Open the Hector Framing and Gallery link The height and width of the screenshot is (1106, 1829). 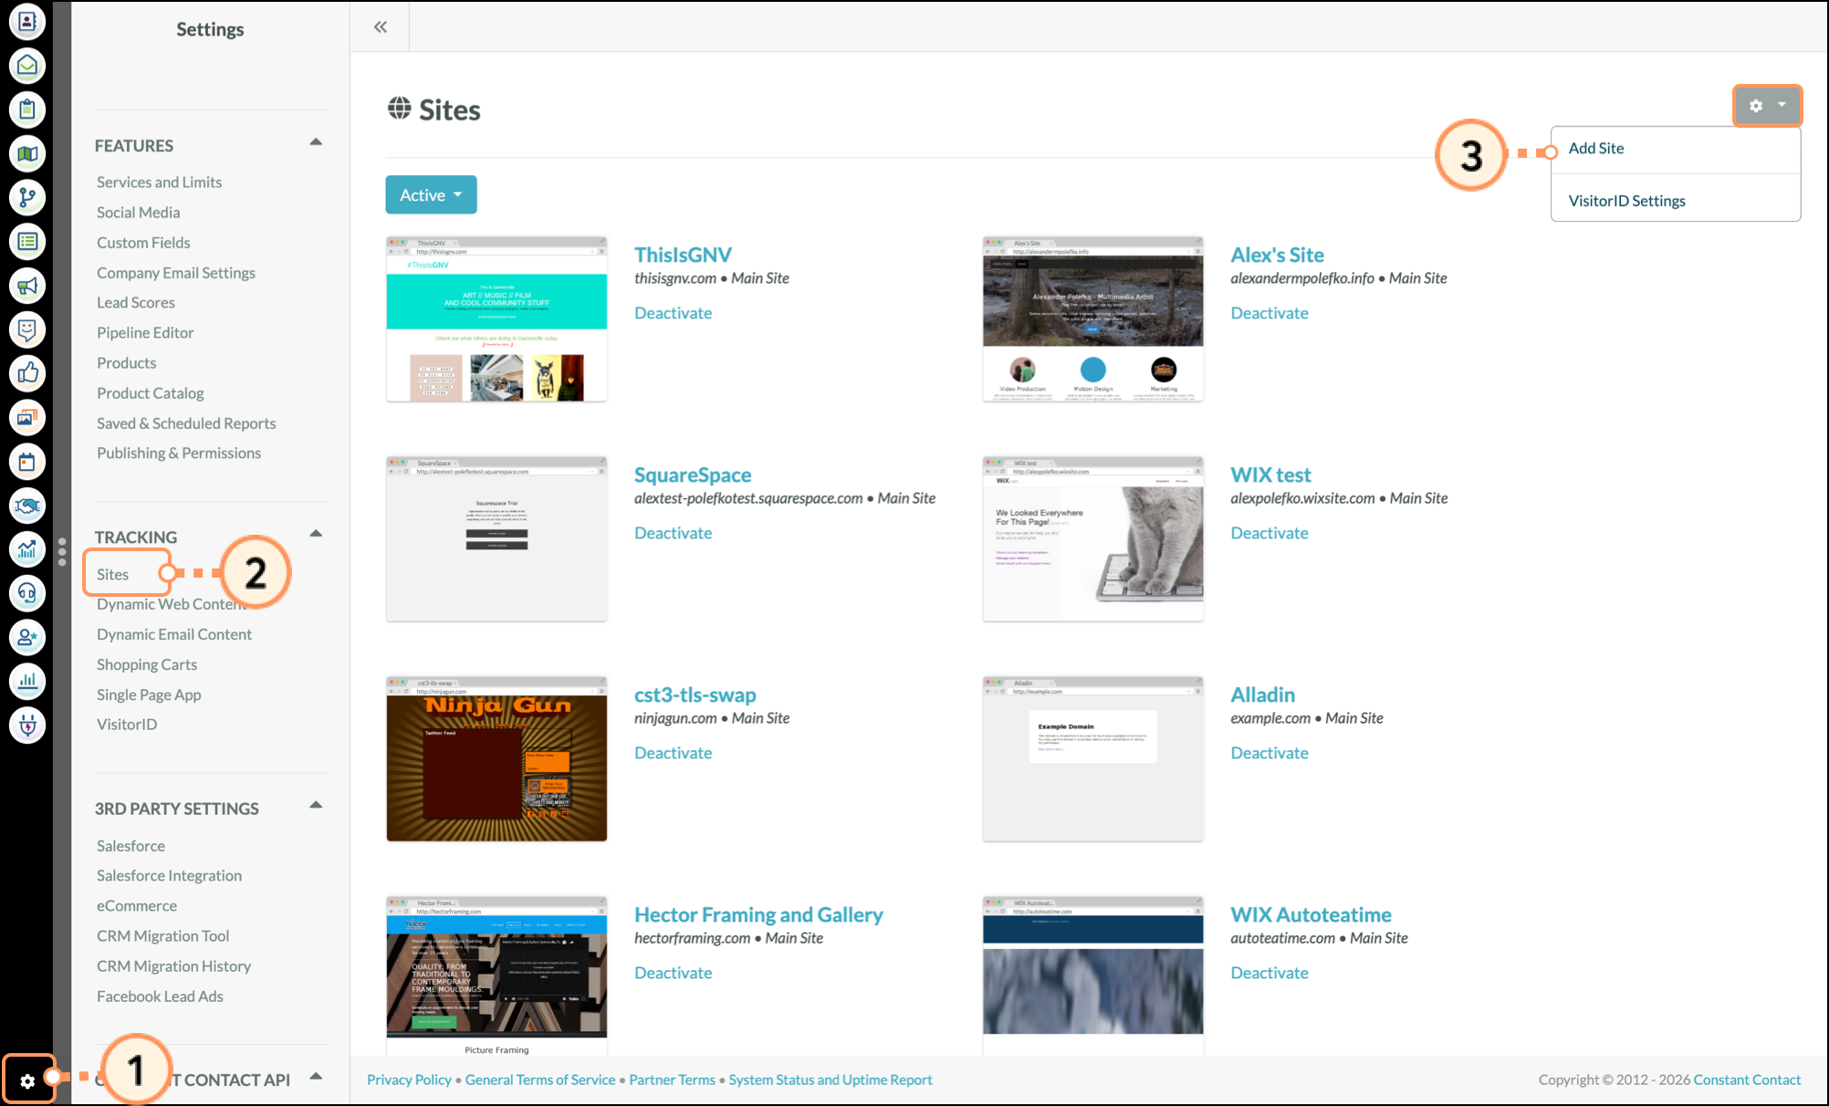click(x=758, y=914)
